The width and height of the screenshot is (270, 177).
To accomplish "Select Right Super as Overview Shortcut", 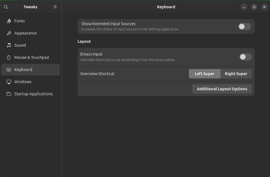I will [236, 73].
